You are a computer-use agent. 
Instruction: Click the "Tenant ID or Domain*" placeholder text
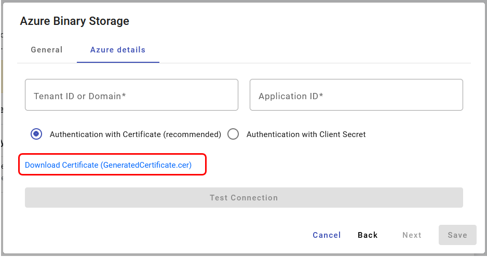(80, 96)
